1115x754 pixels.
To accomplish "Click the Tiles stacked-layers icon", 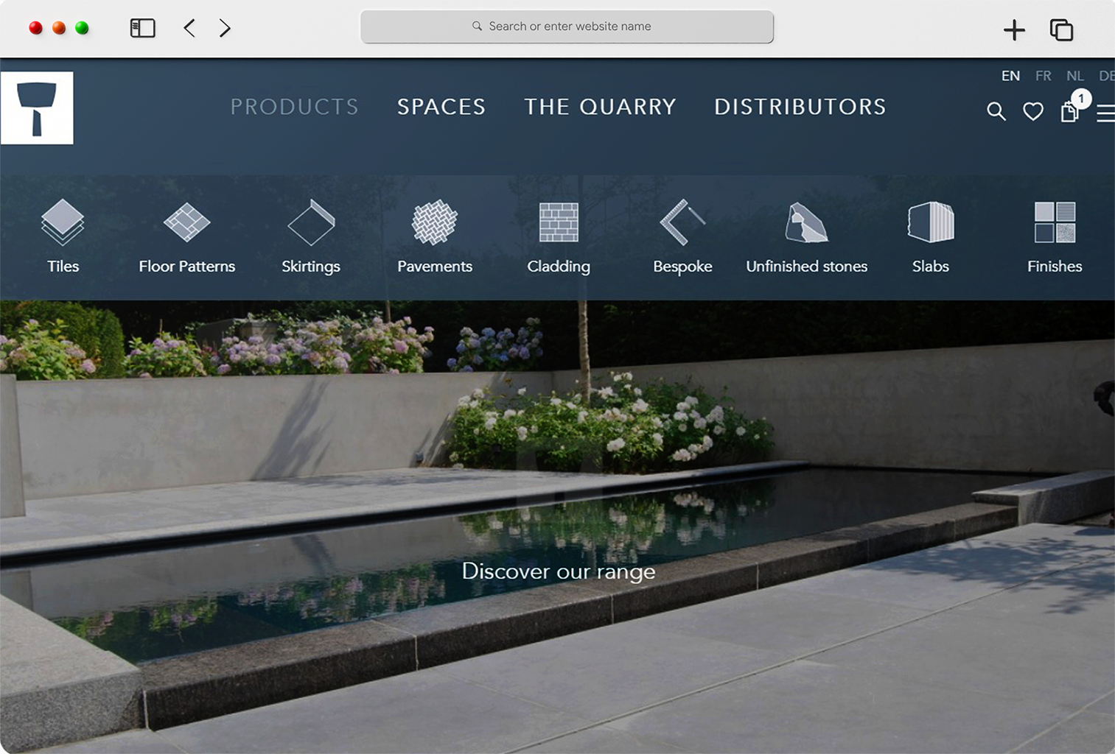I will (63, 222).
